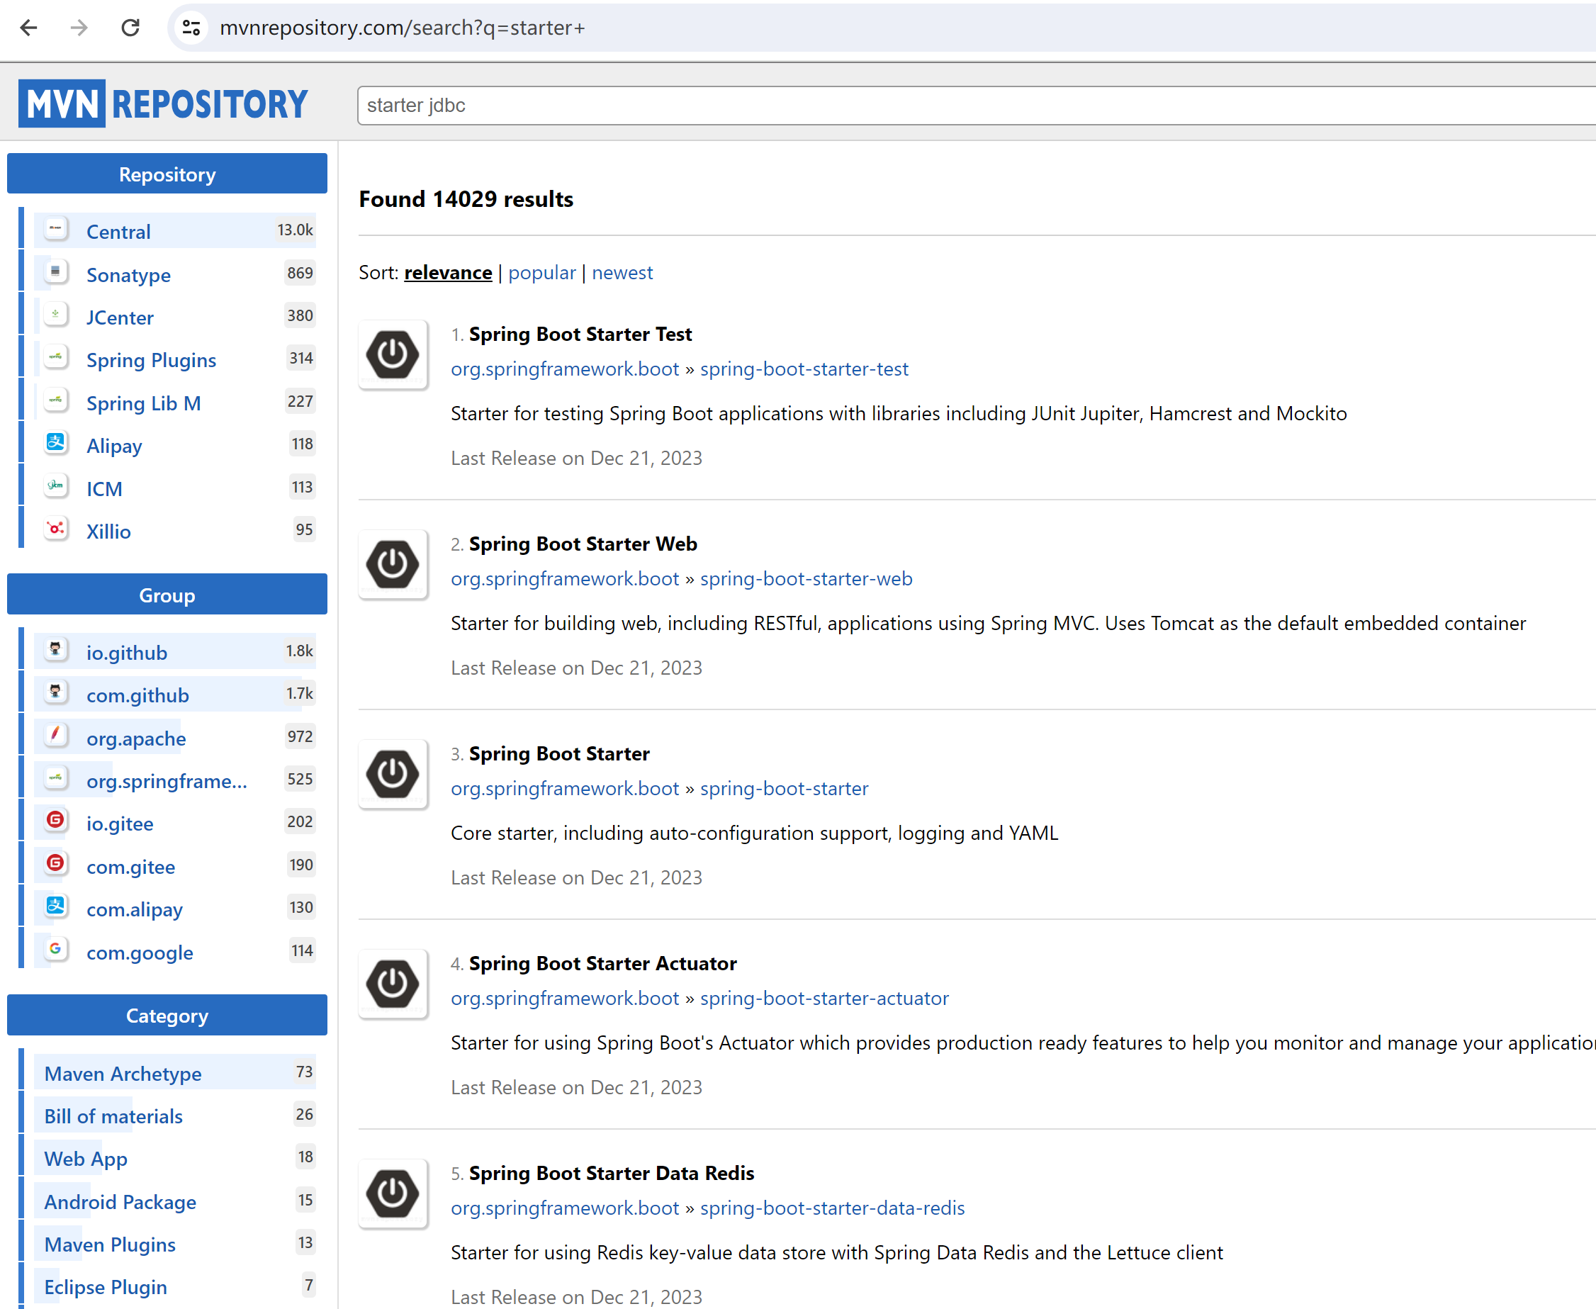1596x1309 pixels.
Task: Reload the page
Action: [130, 28]
